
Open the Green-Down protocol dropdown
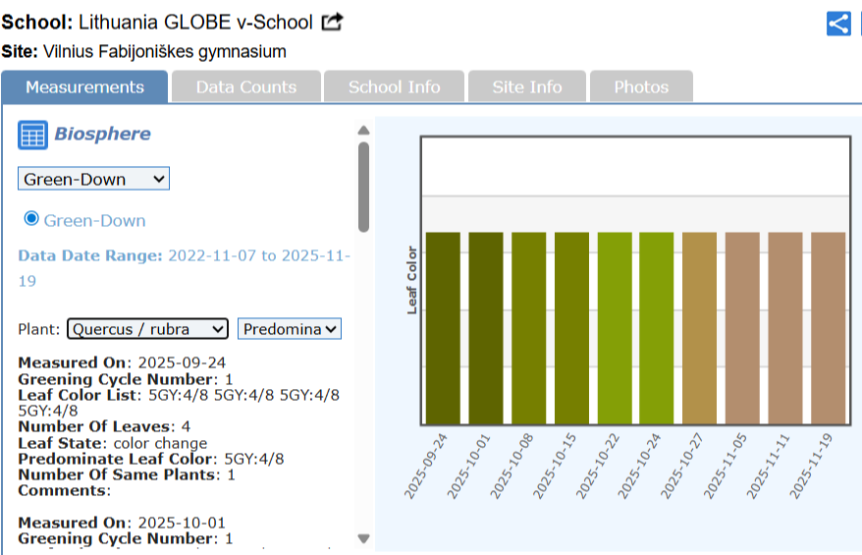click(x=93, y=179)
